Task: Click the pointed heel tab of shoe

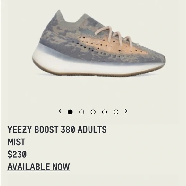Action: pos(59,14)
